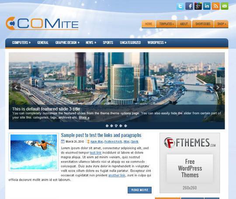Advance slider with right arrow

pos(218,87)
